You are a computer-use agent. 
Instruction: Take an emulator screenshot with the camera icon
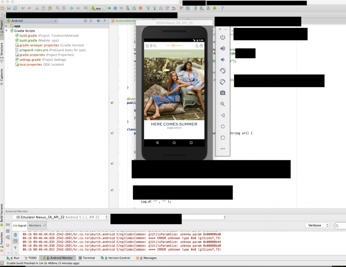(x=222, y=93)
